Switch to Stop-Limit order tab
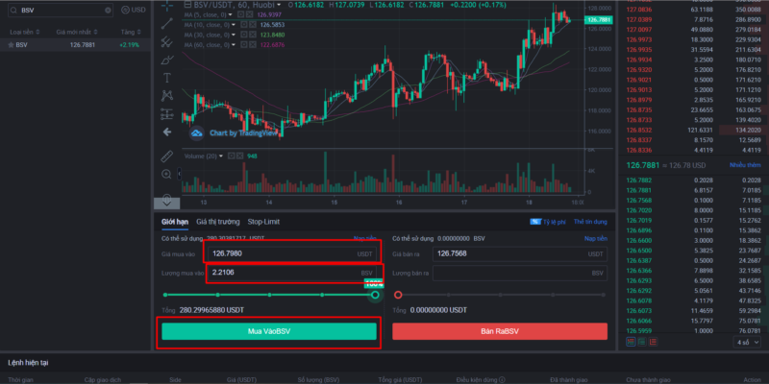Screen dimensions: 769x384 pos(263,222)
